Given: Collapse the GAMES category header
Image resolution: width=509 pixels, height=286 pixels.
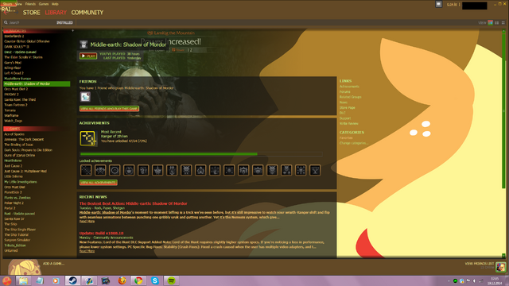Looking at the screenshot, I should pos(37,129).
